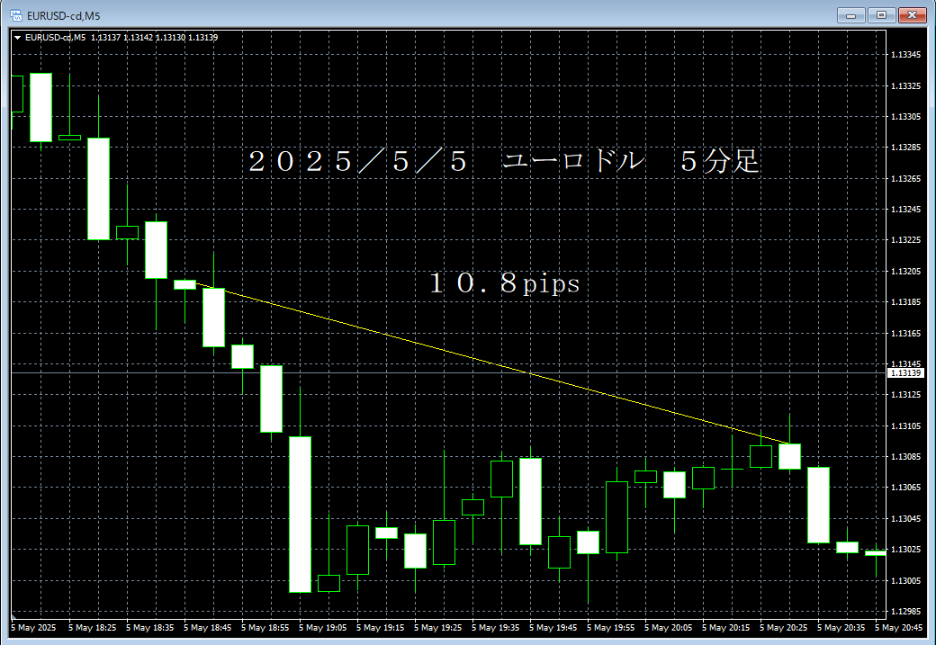This screenshot has height=645, width=936.
Task: Click the 1.13345 price scale value
Action: (905, 55)
